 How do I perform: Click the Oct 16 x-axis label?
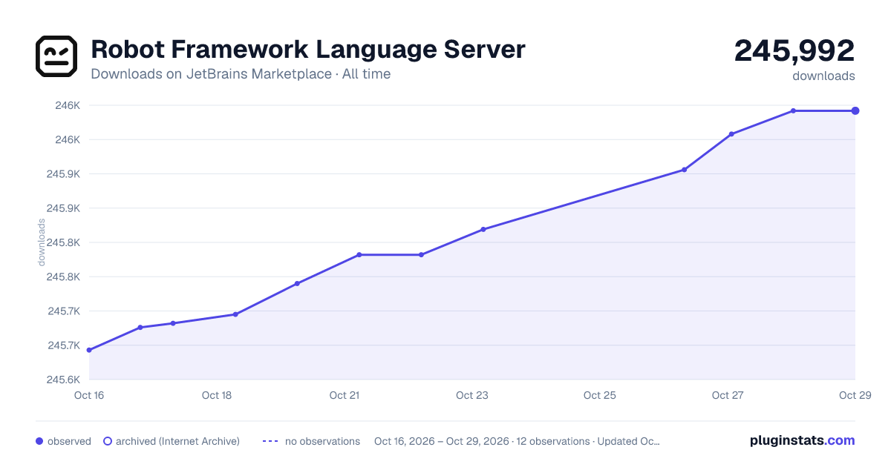pyautogui.click(x=89, y=395)
